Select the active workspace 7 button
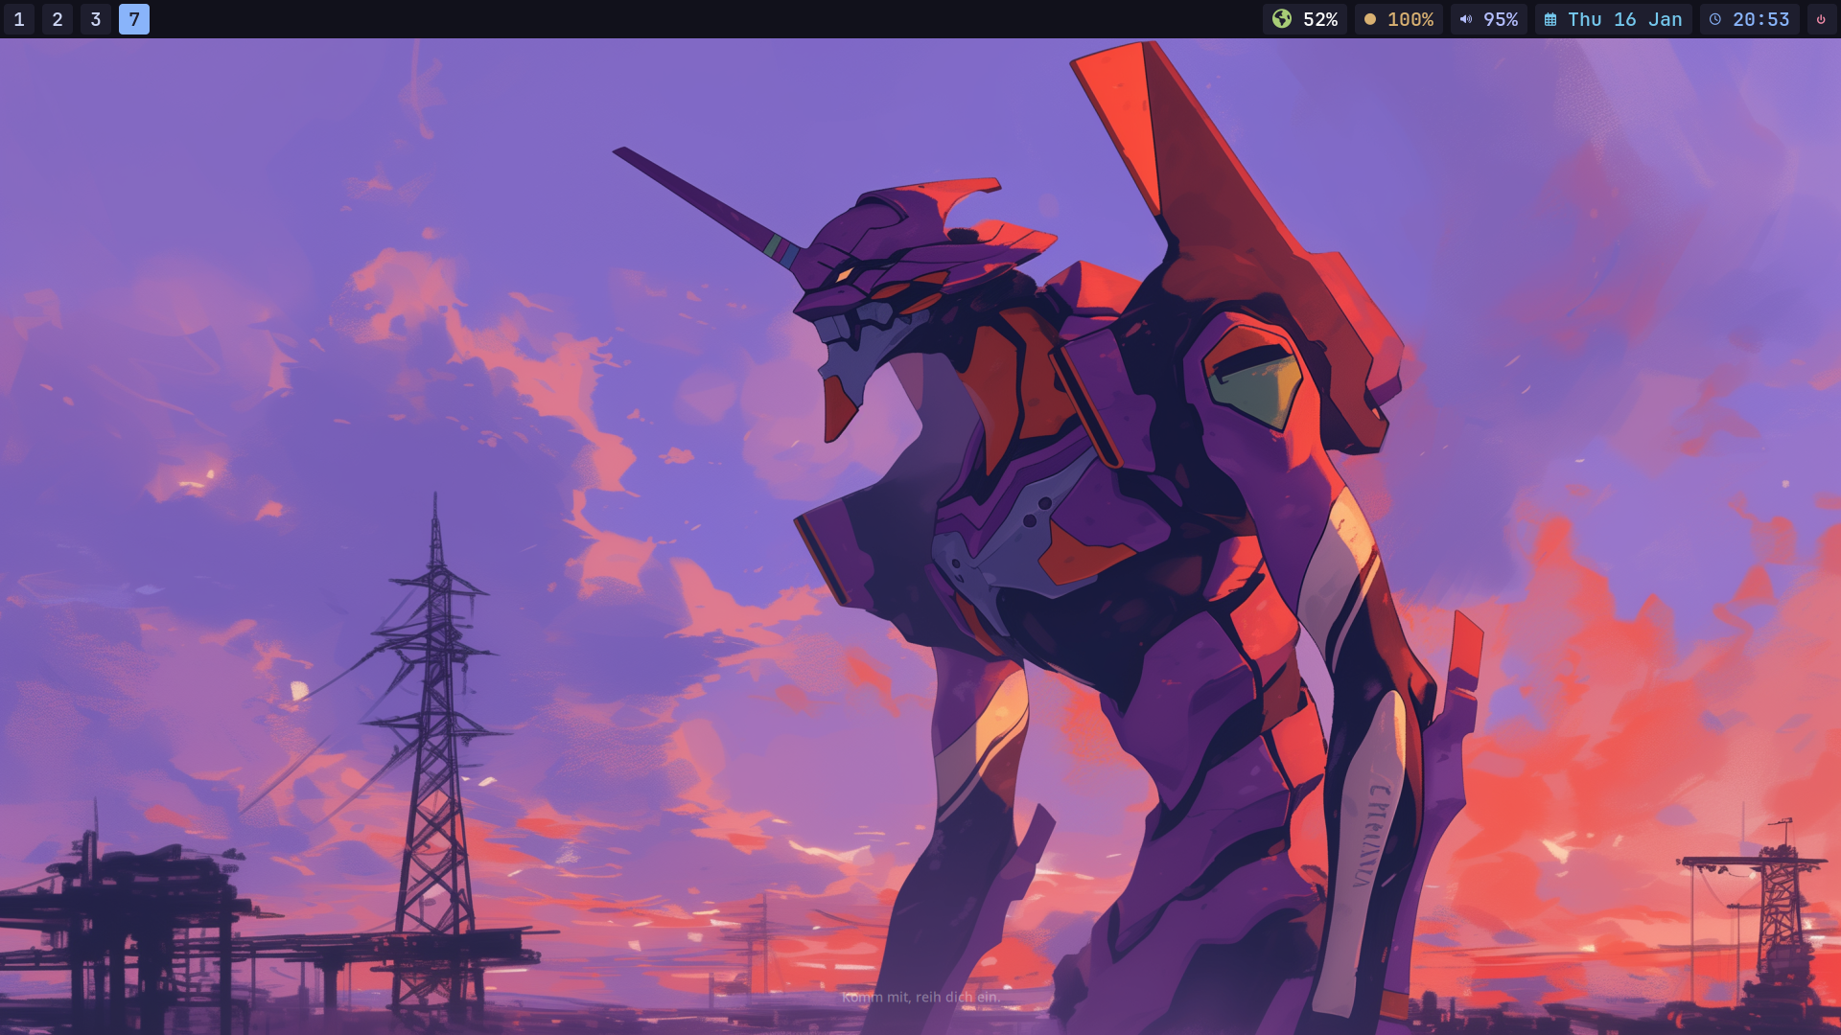Screen dimensions: 1841x1035 pos(134,19)
